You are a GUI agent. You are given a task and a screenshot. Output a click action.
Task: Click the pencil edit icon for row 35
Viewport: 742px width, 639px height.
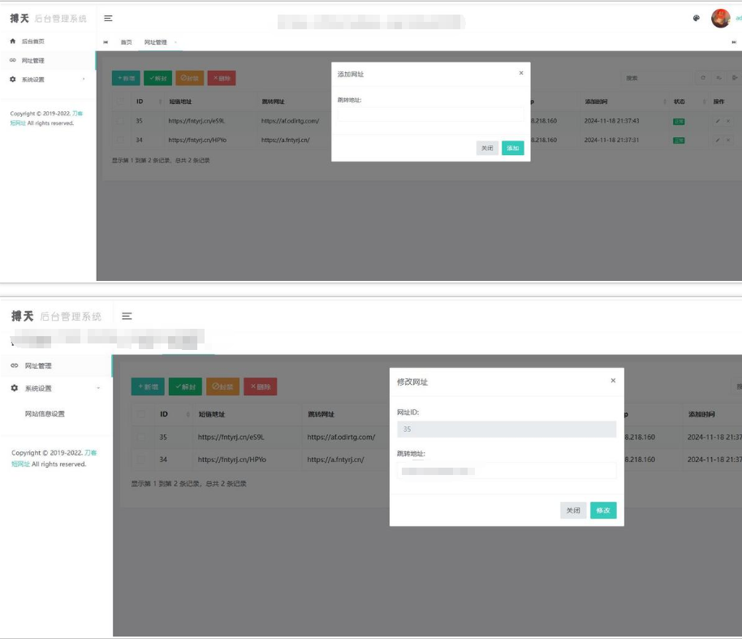(718, 121)
